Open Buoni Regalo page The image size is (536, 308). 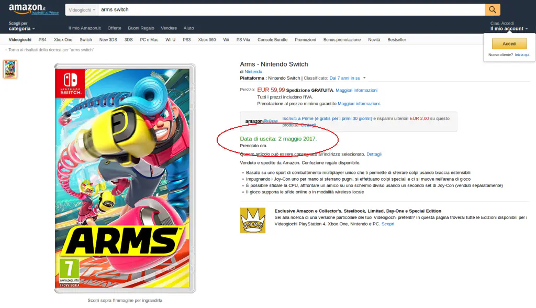point(141,28)
